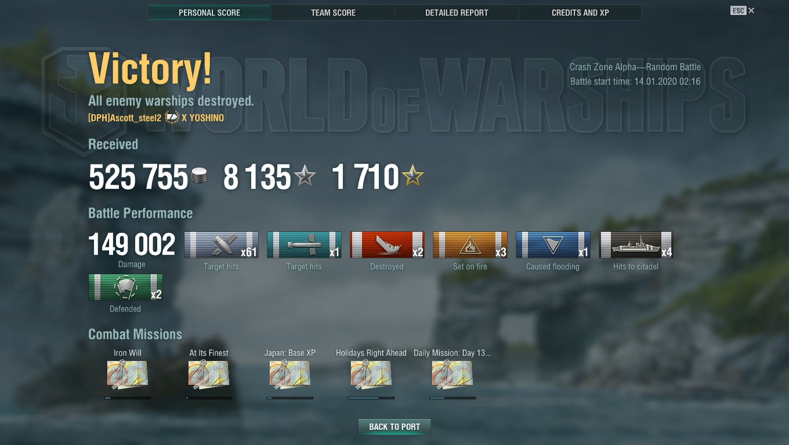Click the orange Set on fire ribbon
The image size is (789, 445).
click(x=470, y=245)
